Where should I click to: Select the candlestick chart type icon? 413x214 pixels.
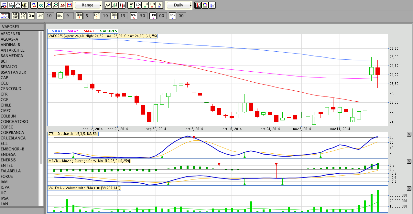122,5
